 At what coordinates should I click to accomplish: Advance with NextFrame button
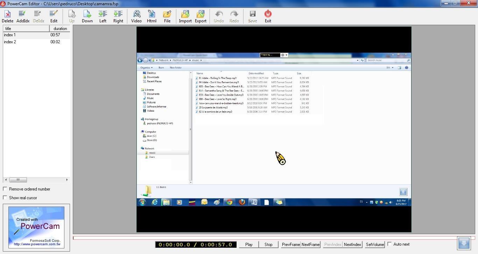[x=310, y=245]
